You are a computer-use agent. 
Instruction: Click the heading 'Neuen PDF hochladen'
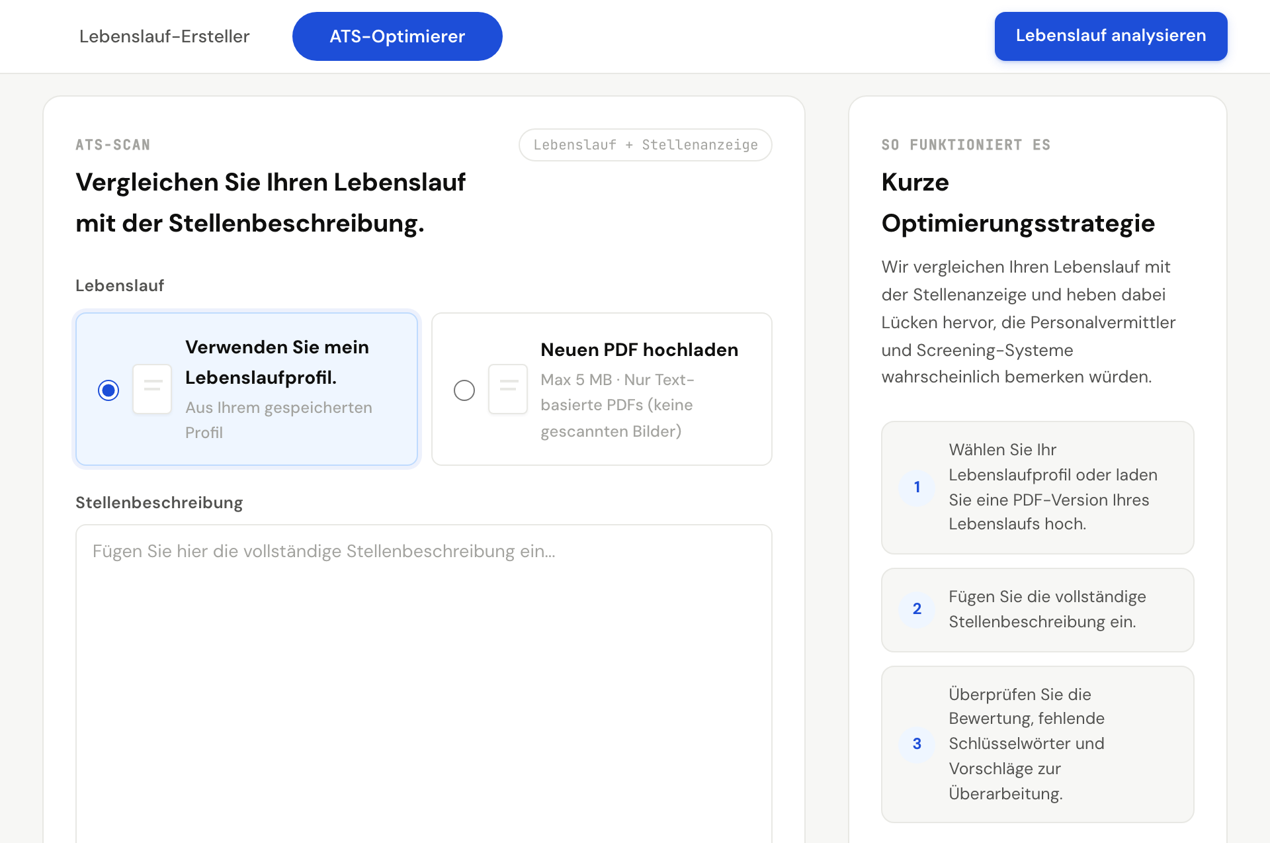639,350
